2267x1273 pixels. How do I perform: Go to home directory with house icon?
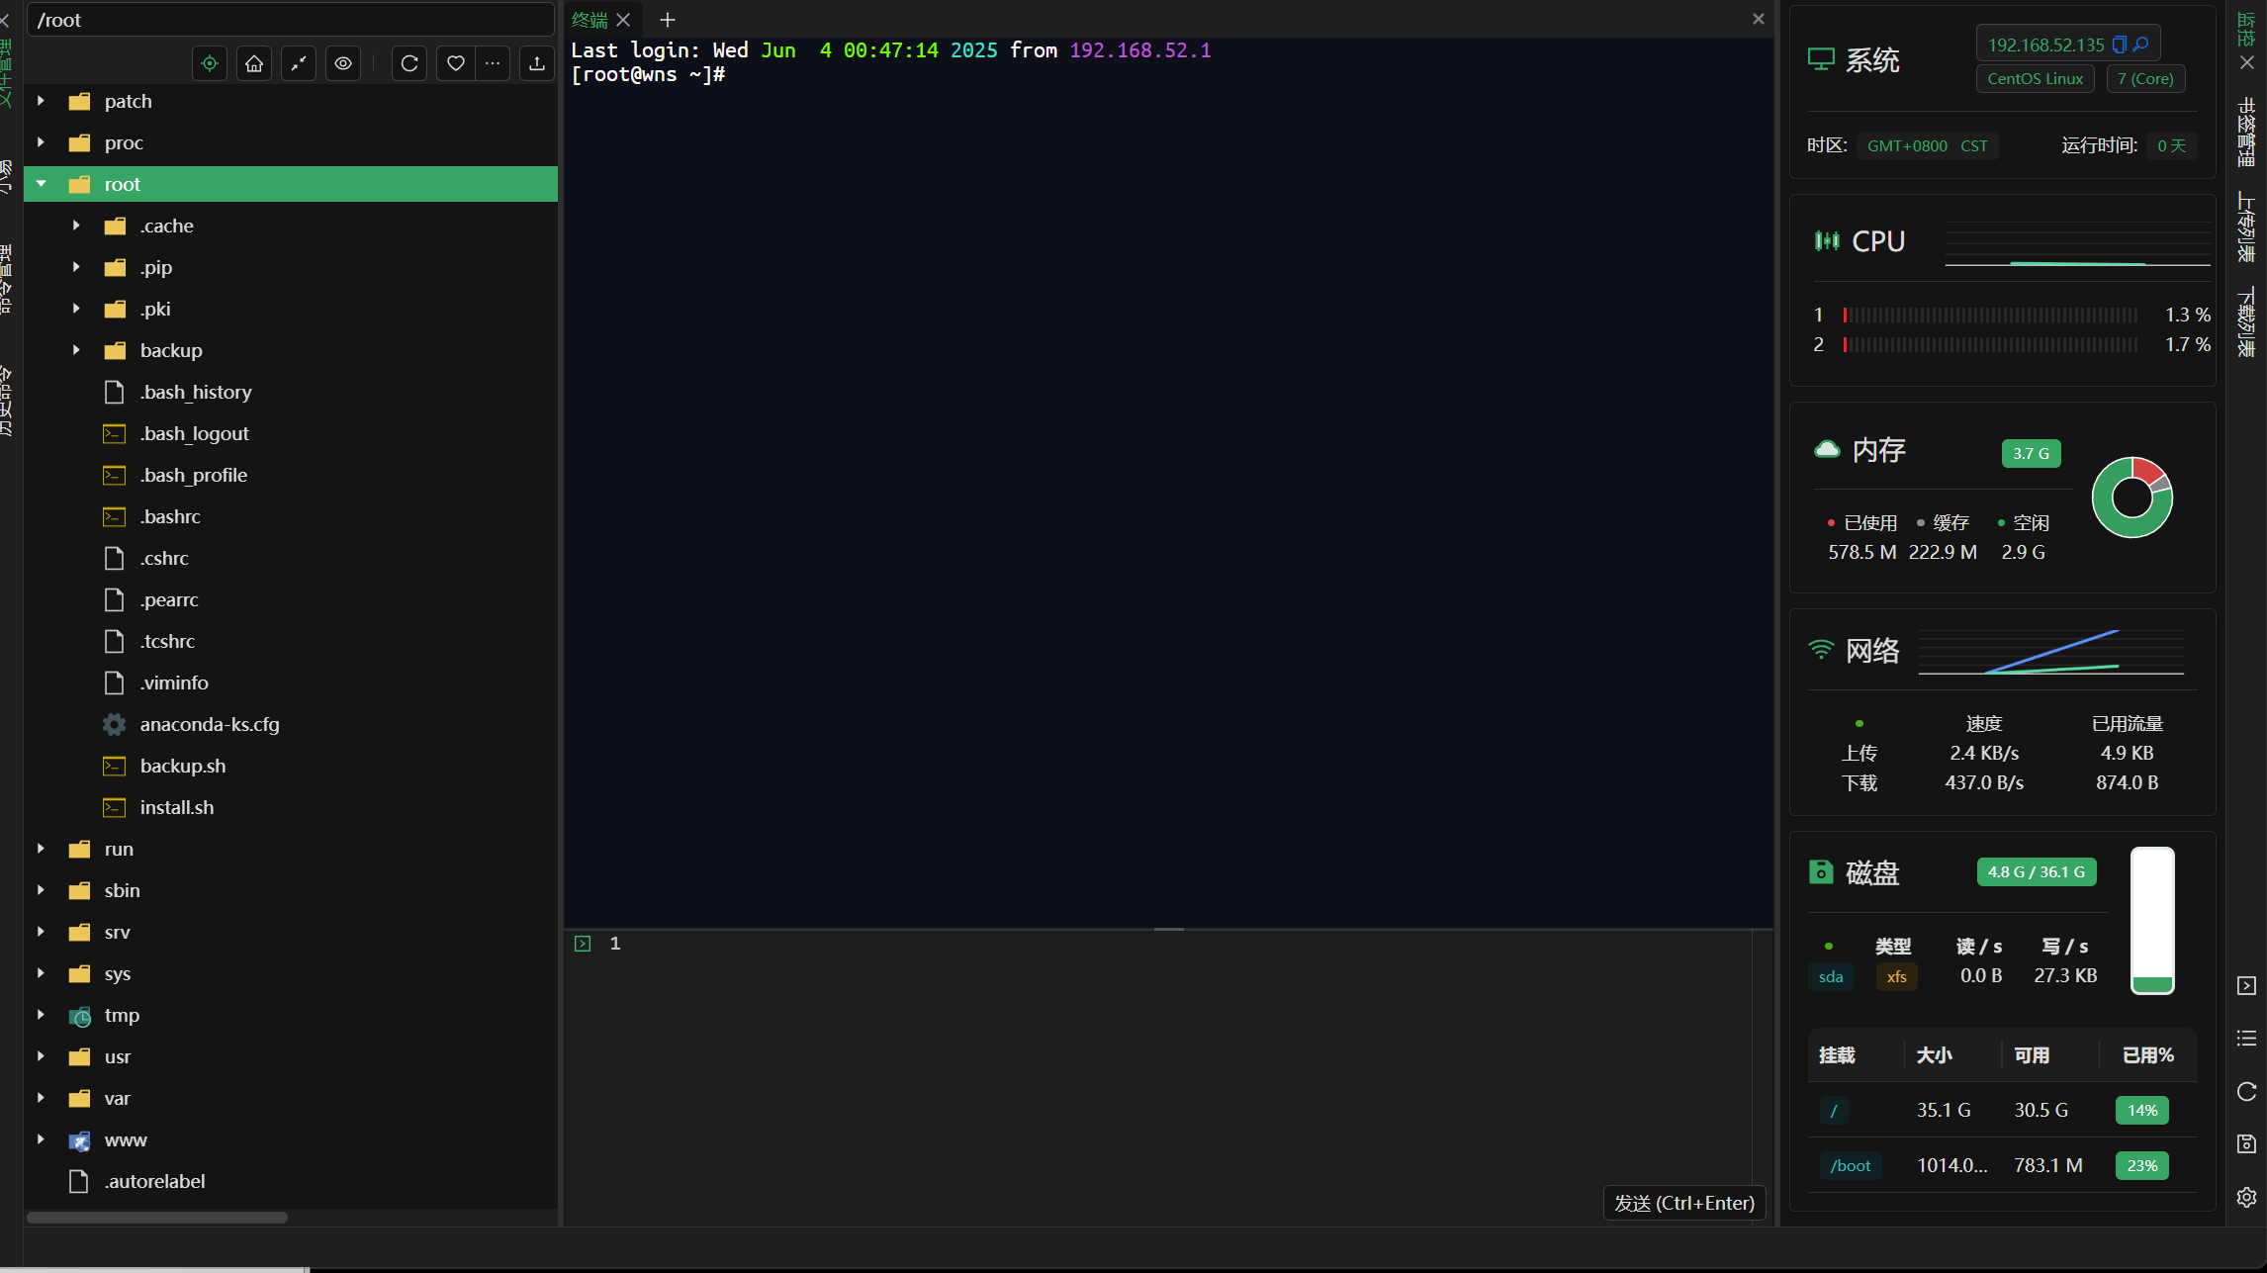254,63
